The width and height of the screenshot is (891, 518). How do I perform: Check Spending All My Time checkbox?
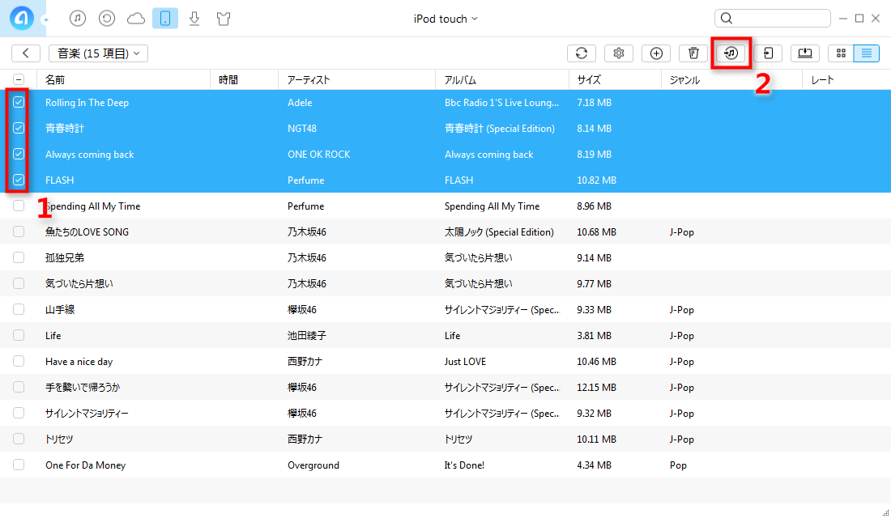[x=19, y=206]
